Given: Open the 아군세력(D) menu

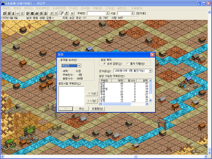Looking at the screenshot, I should coord(43,8).
